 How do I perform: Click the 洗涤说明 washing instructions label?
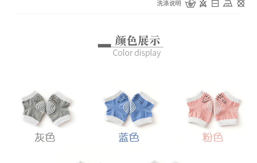point(169,3)
